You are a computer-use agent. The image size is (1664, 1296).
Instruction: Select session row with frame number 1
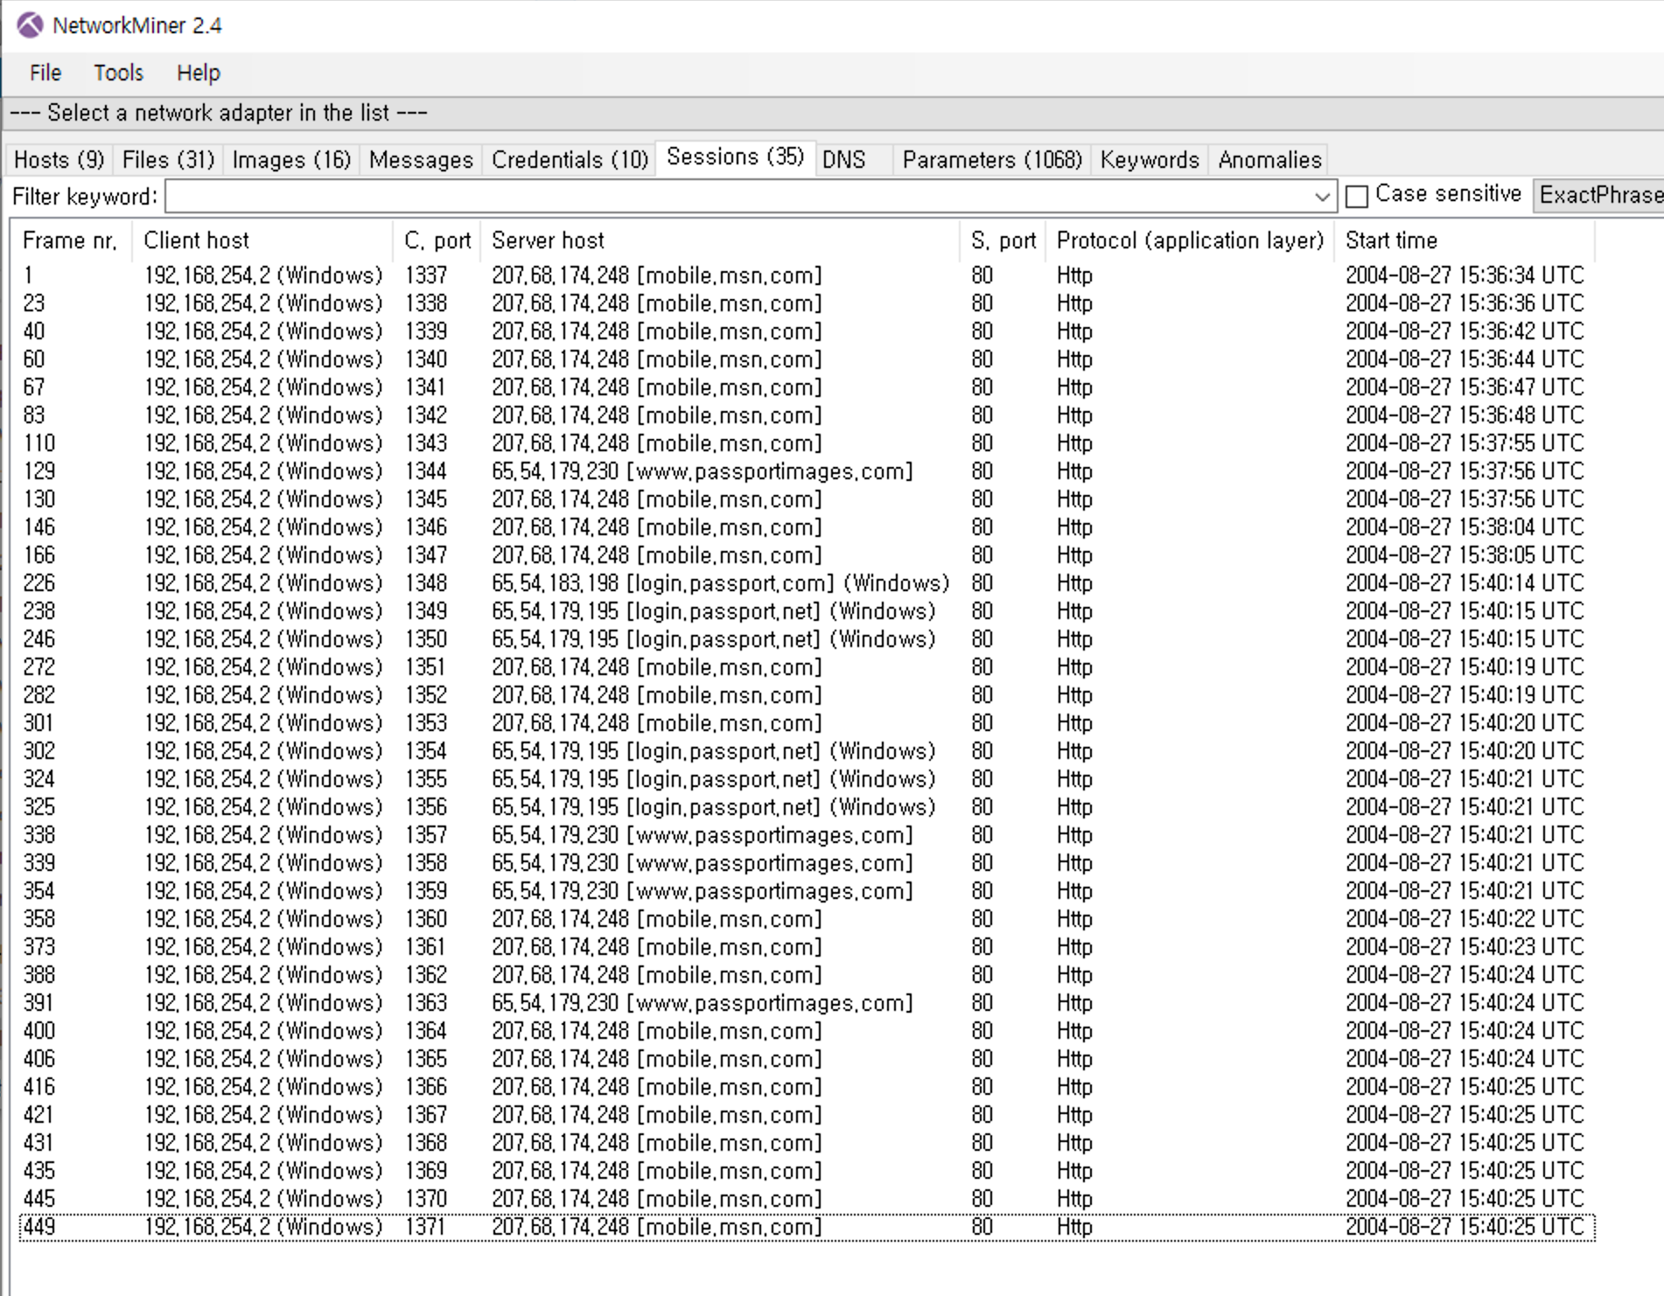pyautogui.click(x=807, y=275)
